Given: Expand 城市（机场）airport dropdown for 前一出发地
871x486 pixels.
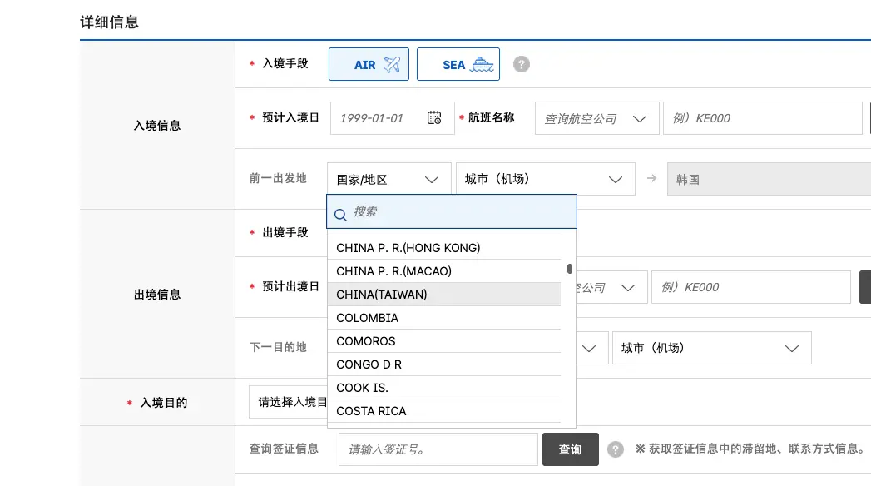Looking at the screenshot, I should pyautogui.click(x=545, y=178).
